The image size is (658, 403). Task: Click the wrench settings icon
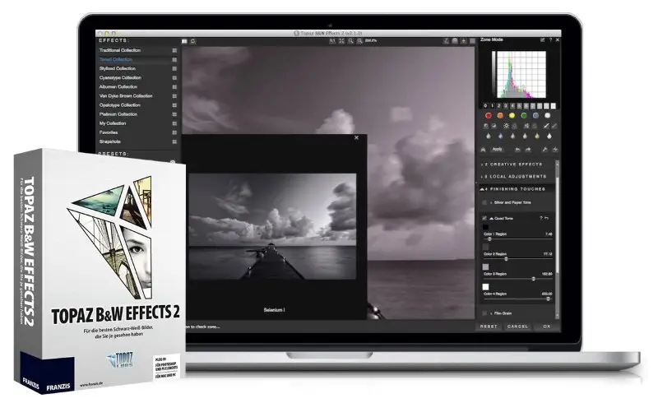pyautogui.click(x=544, y=150)
